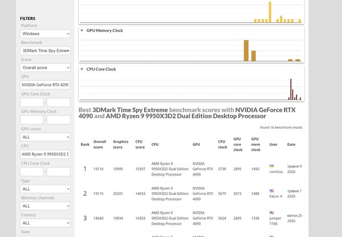Screen dimensions: 342x237
Task: Open the GPU count dropdown
Action: coord(46,137)
